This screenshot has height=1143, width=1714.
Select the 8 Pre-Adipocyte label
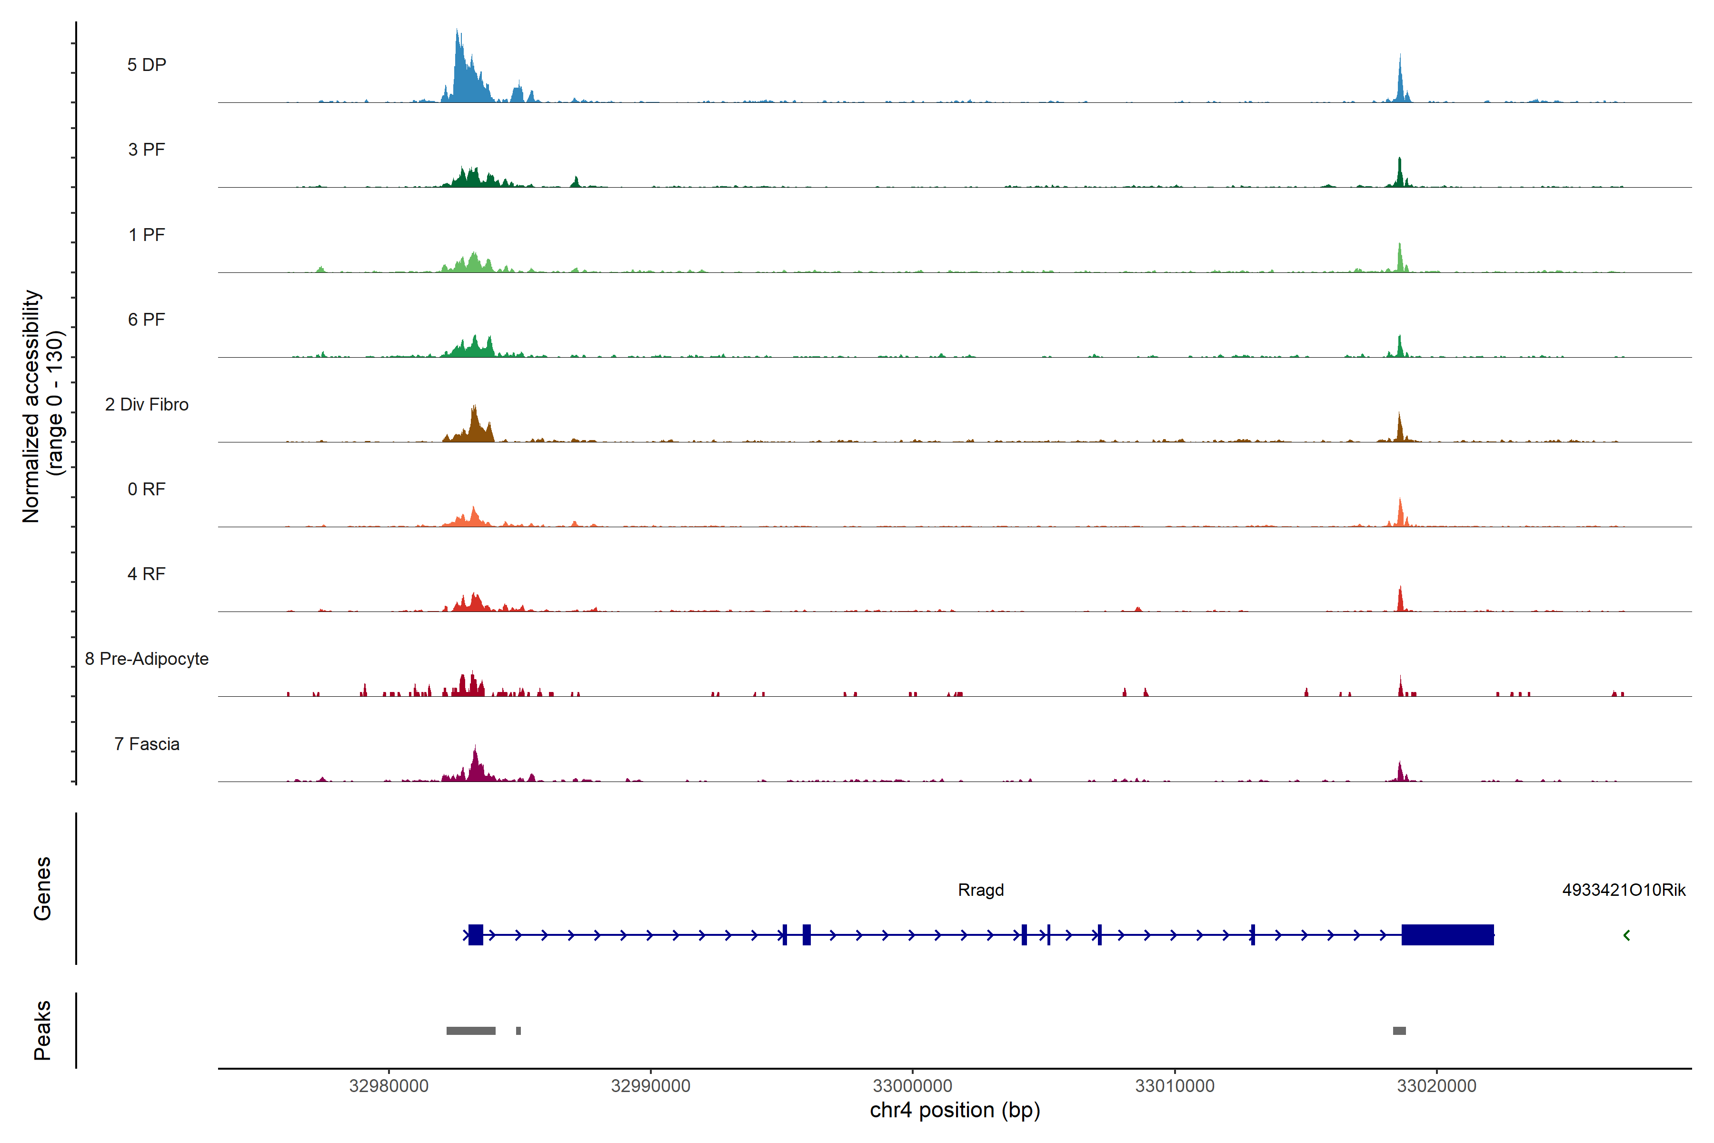pyautogui.click(x=147, y=659)
